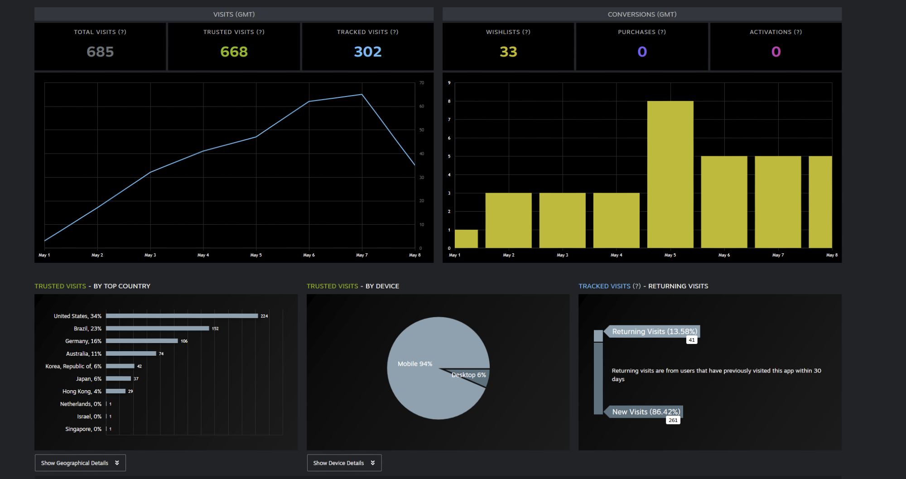Click the Visits (GMT) header bar
The width and height of the screenshot is (906, 479).
[x=234, y=15]
